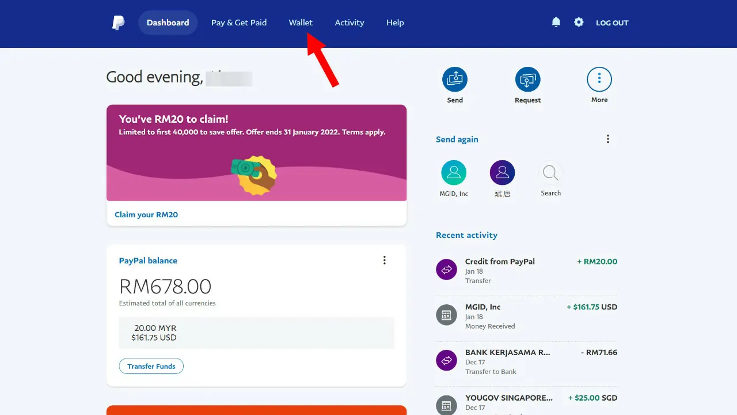
Task: Click the 斌唐 contact avatar
Action: (x=502, y=173)
